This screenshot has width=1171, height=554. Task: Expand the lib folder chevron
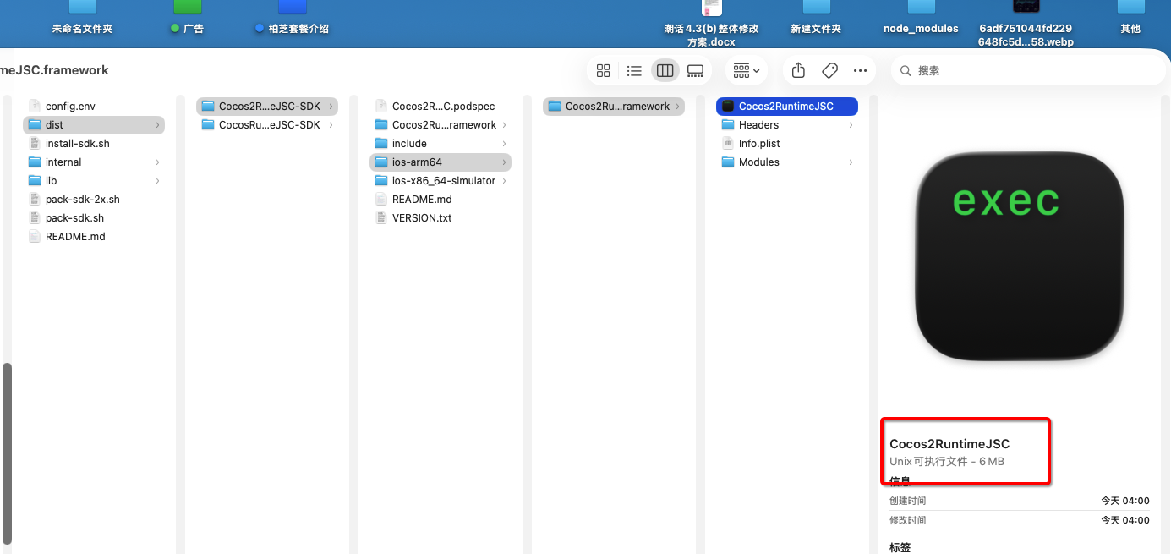point(158,181)
